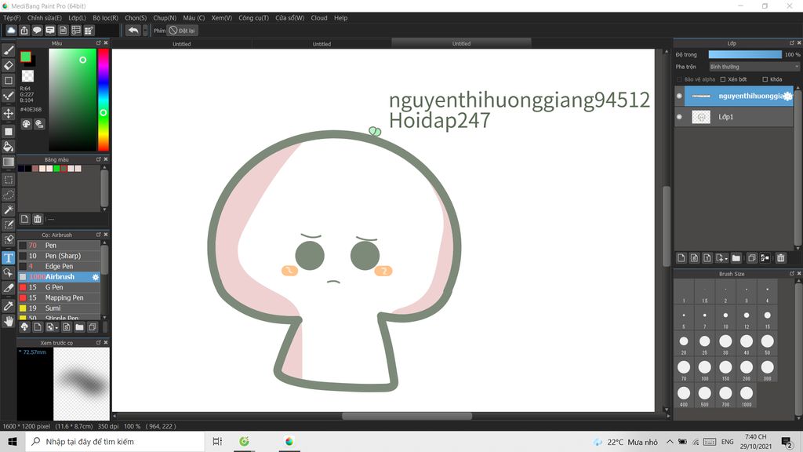This screenshot has width=803, height=452.
Task: Select the Gradient tool
Action: tap(8, 162)
